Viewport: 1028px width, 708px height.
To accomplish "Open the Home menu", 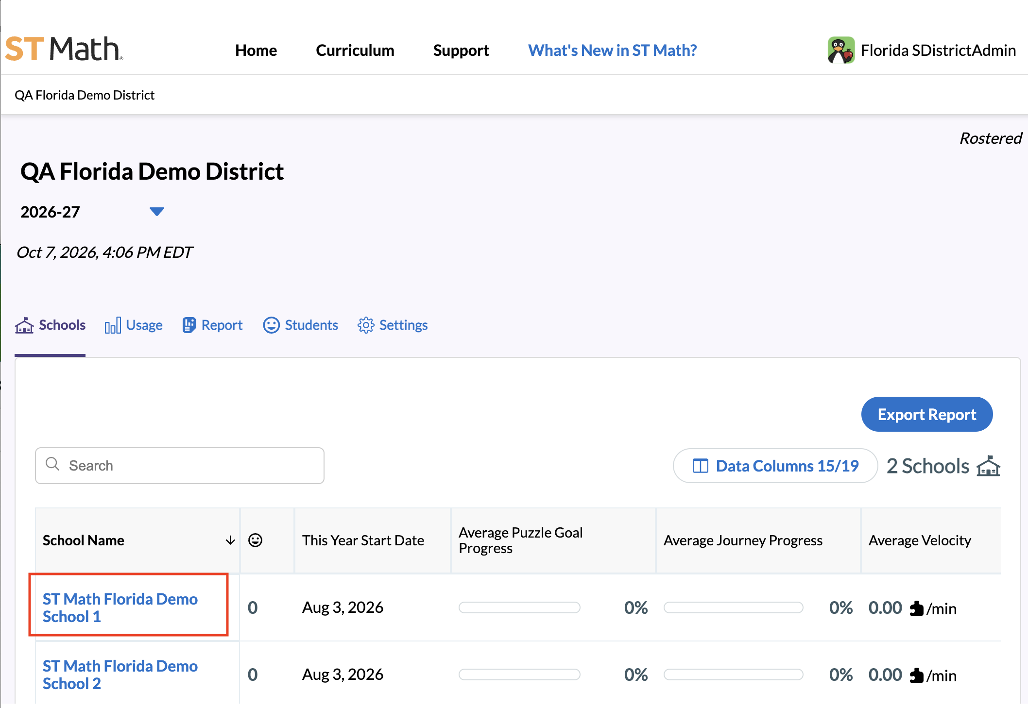I will click(256, 51).
